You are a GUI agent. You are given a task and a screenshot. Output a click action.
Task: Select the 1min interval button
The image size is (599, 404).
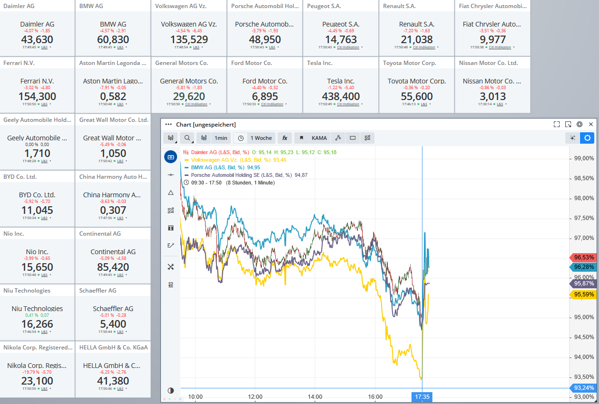click(x=221, y=138)
